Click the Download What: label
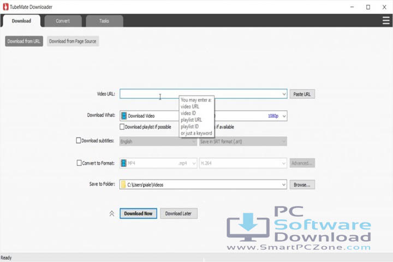 (x=101, y=115)
